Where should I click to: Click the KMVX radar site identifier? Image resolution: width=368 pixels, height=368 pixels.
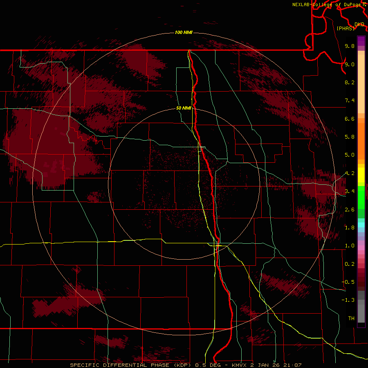[239, 365]
